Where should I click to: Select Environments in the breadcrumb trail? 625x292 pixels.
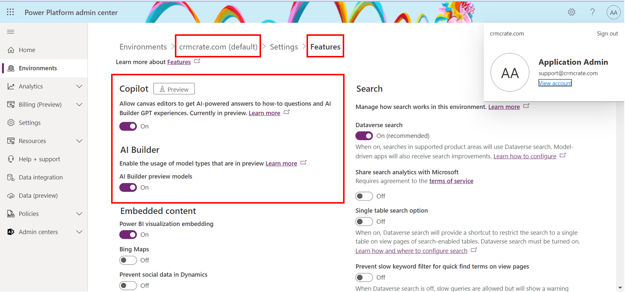pos(143,47)
